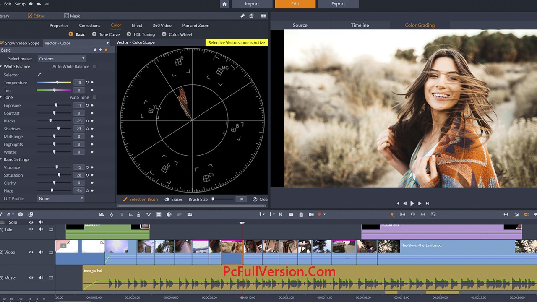
Task: Select the Selection Brush tool
Action: click(x=140, y=199)
